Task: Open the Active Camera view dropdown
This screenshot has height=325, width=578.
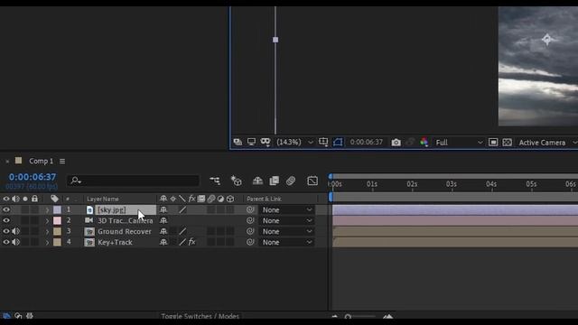Action: coord(547,143)
